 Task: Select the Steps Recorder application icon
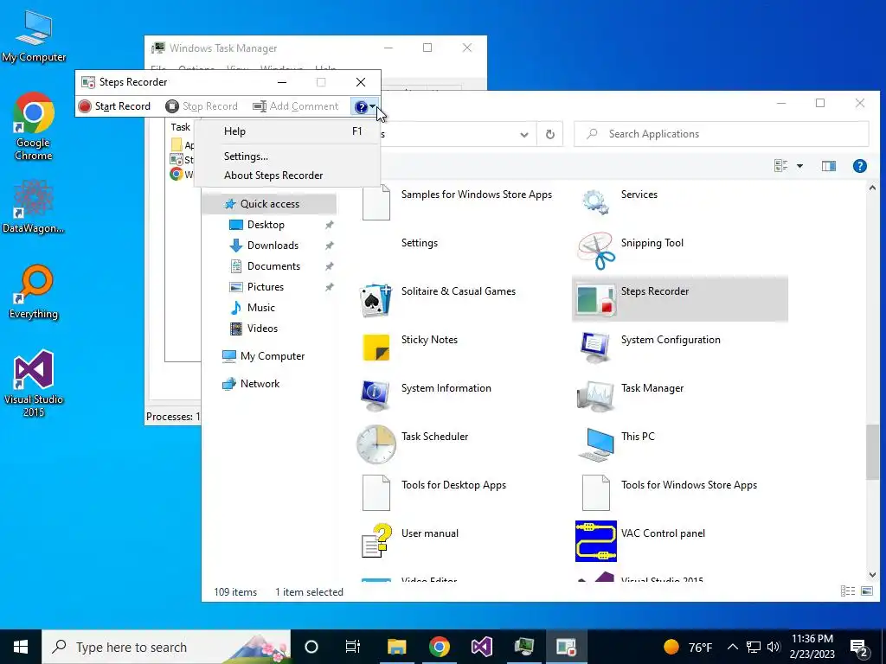(595, 299)
